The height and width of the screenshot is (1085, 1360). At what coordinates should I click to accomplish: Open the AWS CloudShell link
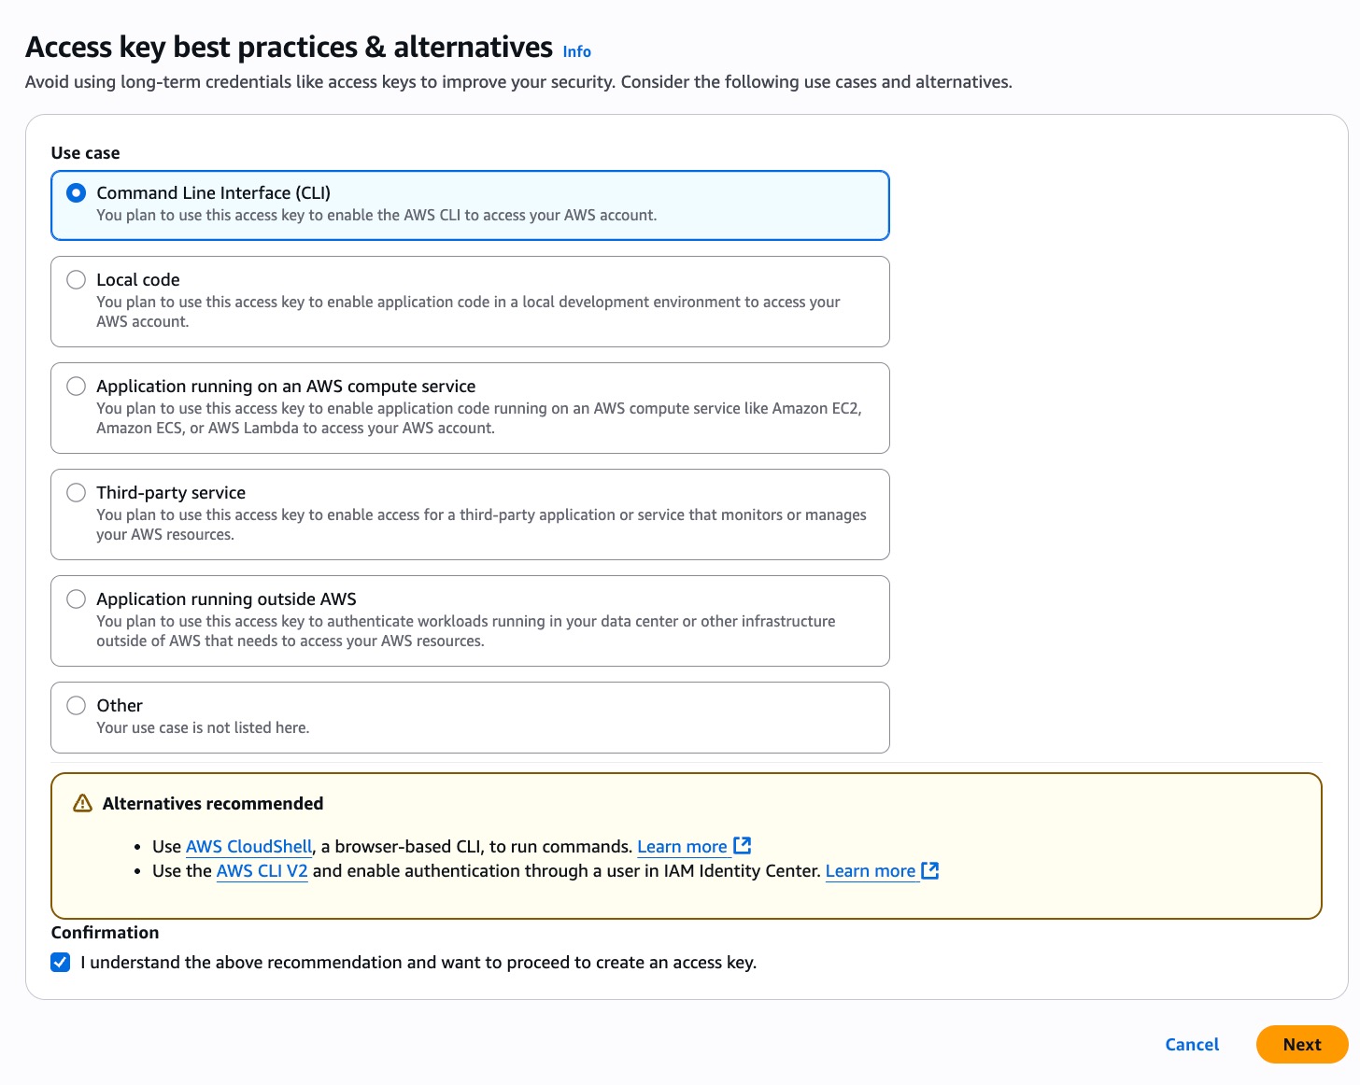pos(248,846)
